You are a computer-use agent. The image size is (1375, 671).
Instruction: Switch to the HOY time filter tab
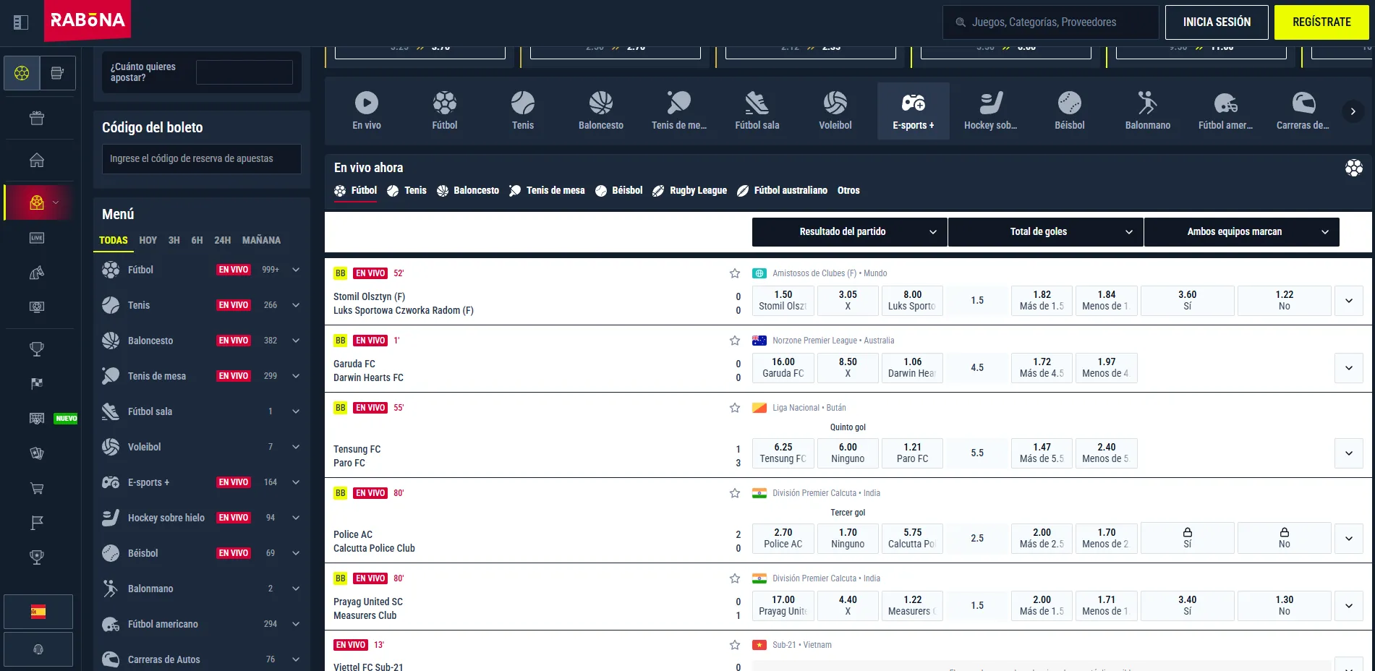click(x=148, y=240)
